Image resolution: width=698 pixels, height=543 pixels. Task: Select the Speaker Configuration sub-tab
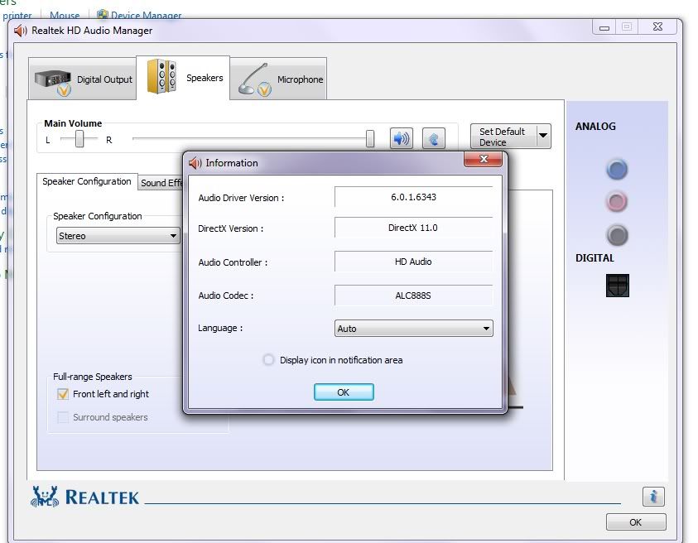(x=87, y=181)
